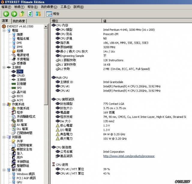Open 記憶體 memory item

(21, 84)
